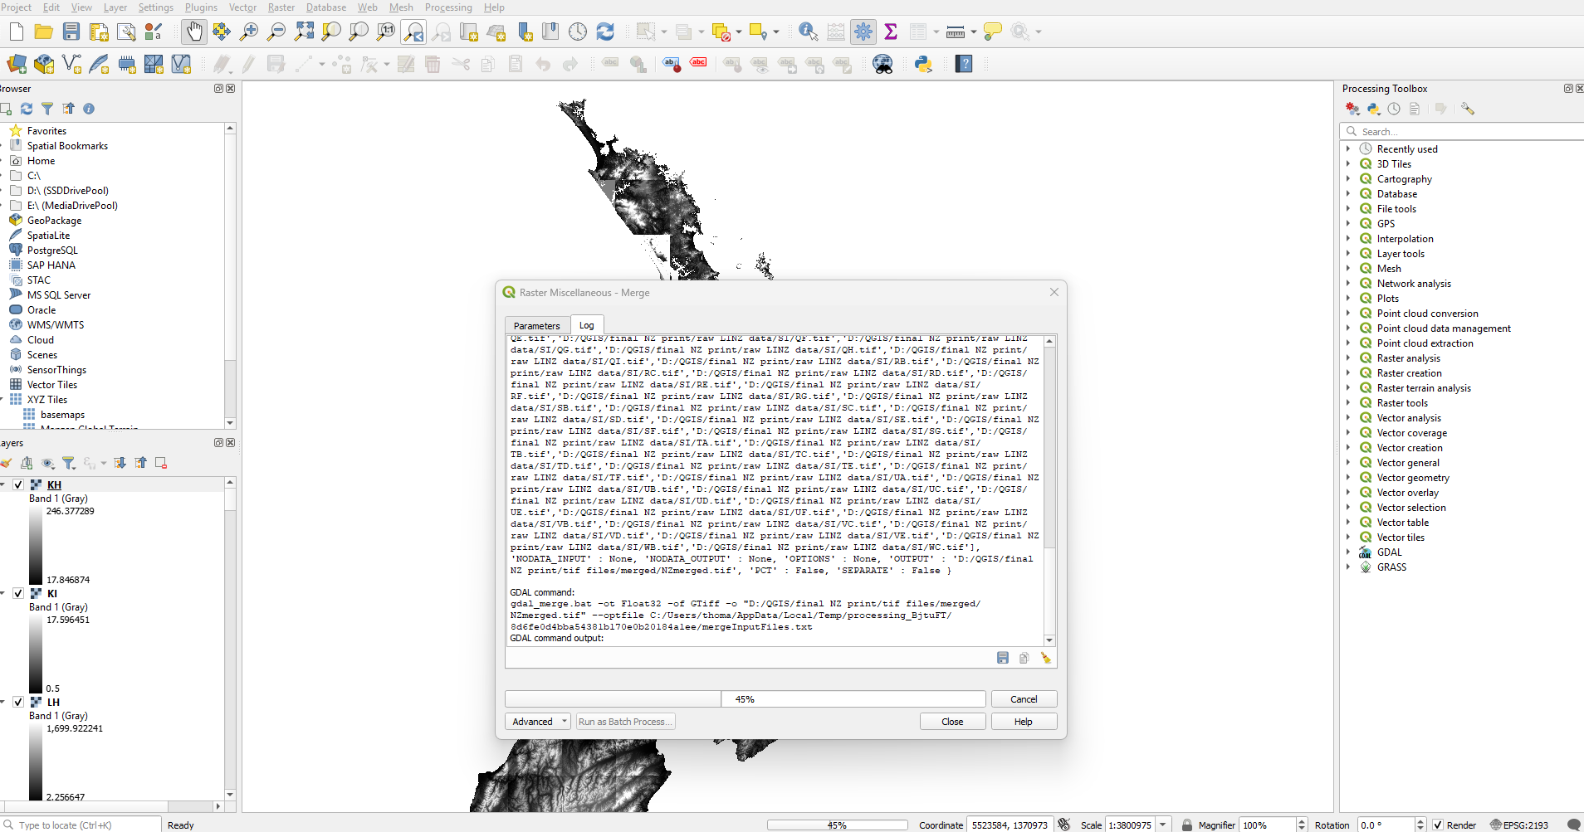Filter the Browser panel with funnel icon
The height and width of the screenshot is (832, 1584).
click(x=47, y=109)
